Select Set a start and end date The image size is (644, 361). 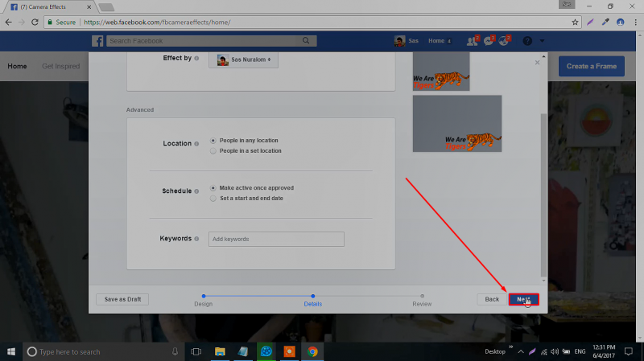click(x=213, y=198)
